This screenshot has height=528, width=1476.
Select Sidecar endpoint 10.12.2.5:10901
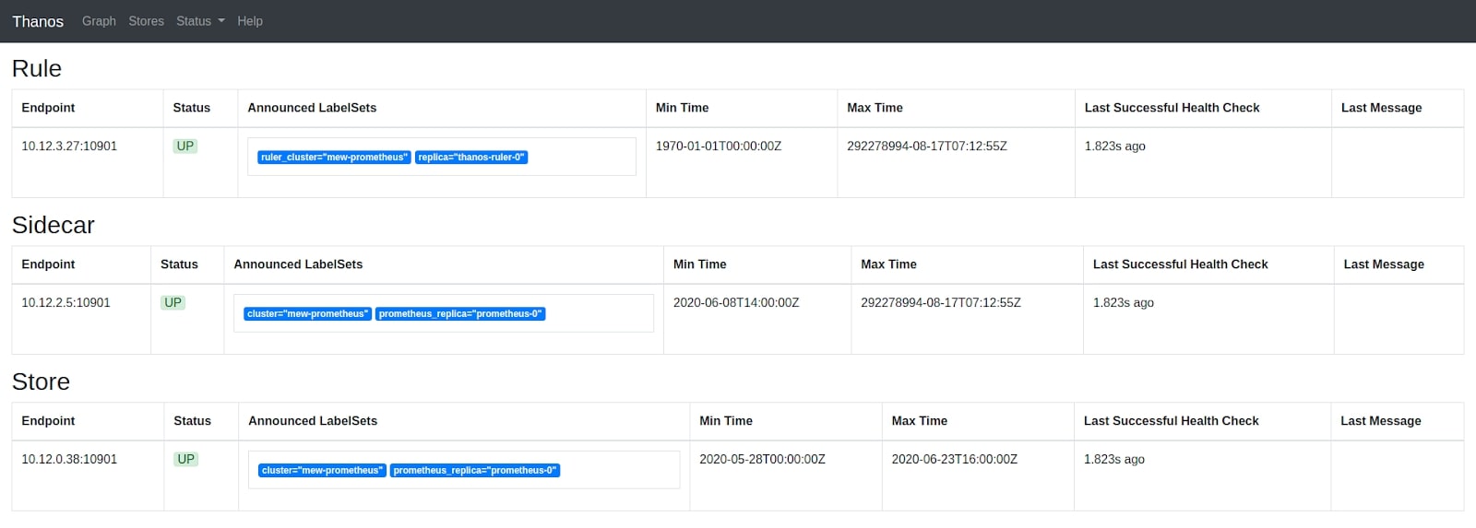[x=65, y=302]
